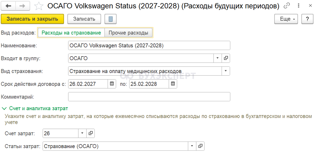Open Вид страхования dropdown
Viewport: 314px width, 152px height.
click(x=226, y=71)
